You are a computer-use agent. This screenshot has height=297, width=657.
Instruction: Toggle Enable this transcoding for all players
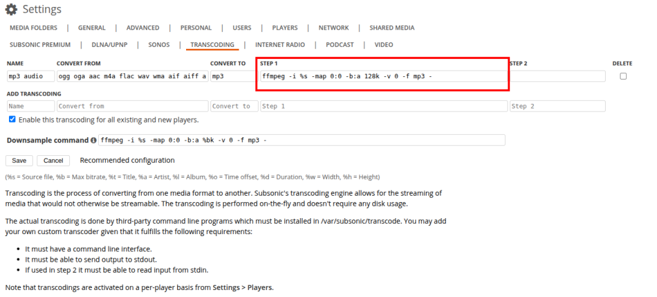(x=12, y=119)
